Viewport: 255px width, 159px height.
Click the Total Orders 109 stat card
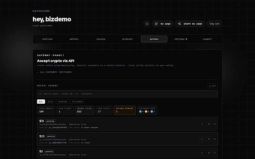tap(46, 110)
